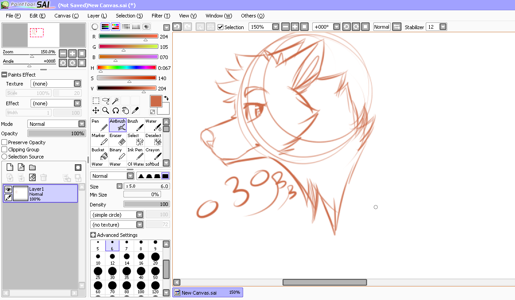
Task: Open the Stabilizer value dropdown
Action: pos(443,27)
